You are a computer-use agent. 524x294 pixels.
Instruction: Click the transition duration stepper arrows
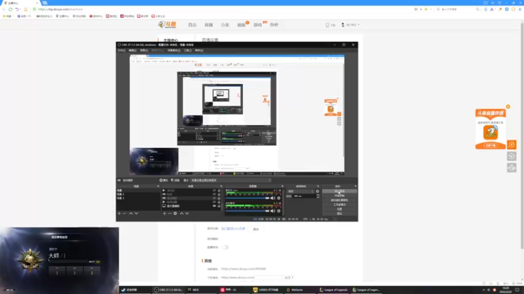click(x=318, y=196)
